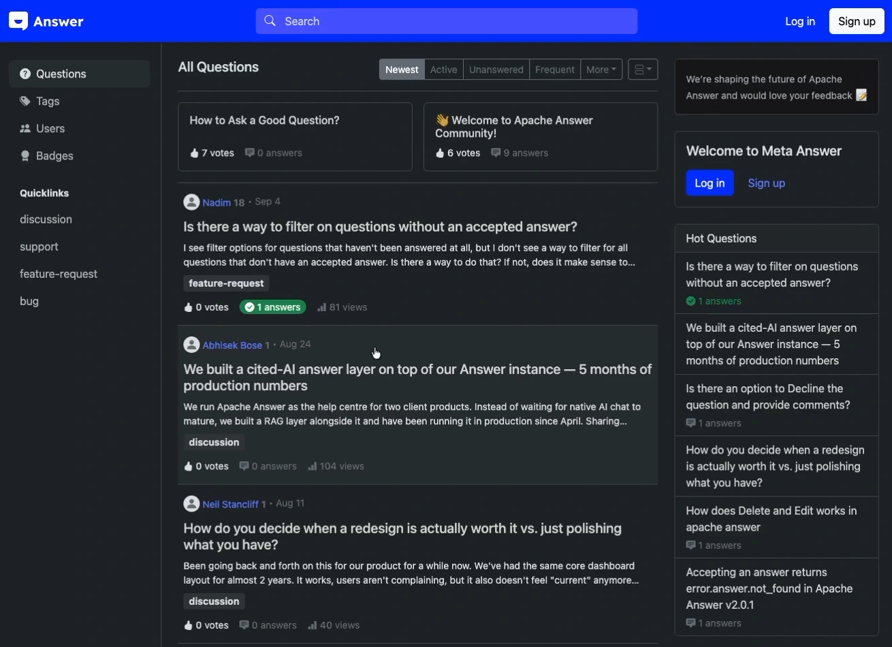Click views chart icon beside 40 views
892x647 pixels.
coord(312,625)
